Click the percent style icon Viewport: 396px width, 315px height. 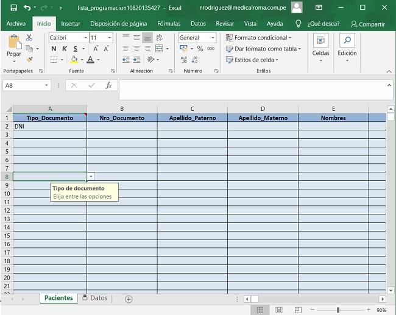click(200, 49)
